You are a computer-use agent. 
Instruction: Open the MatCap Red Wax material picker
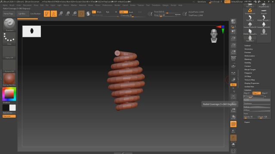[9, 80]
